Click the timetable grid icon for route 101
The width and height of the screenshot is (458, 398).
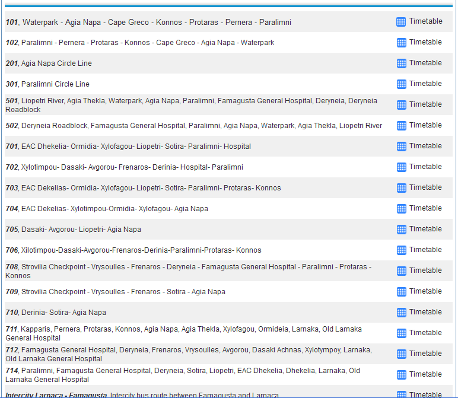[401, 22]
